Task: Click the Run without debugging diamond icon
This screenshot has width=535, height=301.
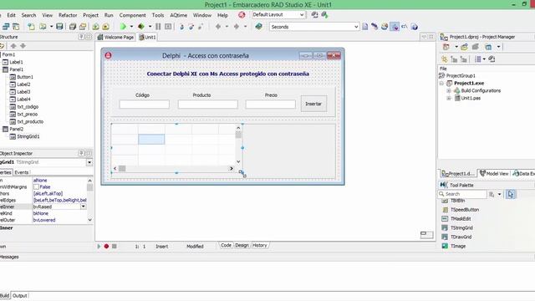Action: pos(141,26)
